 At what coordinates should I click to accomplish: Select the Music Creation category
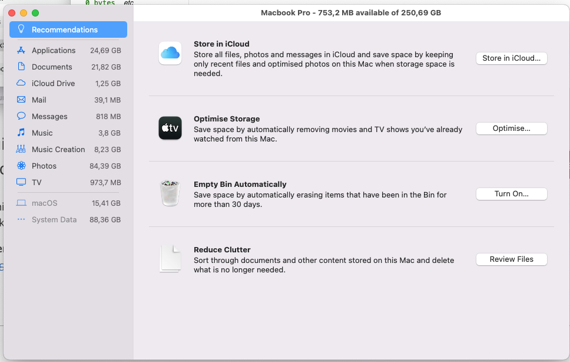tap(68, 150)
